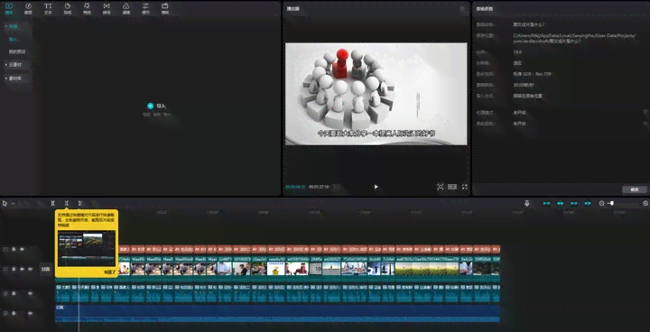Click the preview image inside yellow tooltip
This screenshot has width=650, height=332.
87,248
